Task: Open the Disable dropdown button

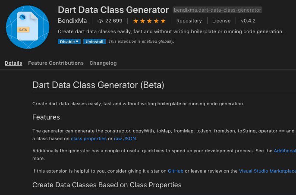Action: click(69, 41)
